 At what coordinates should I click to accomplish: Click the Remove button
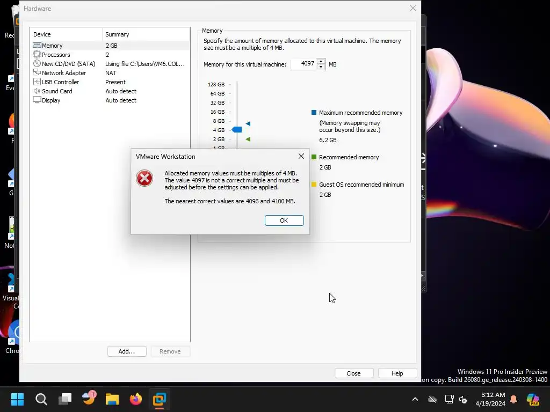(x=170, y=351)
